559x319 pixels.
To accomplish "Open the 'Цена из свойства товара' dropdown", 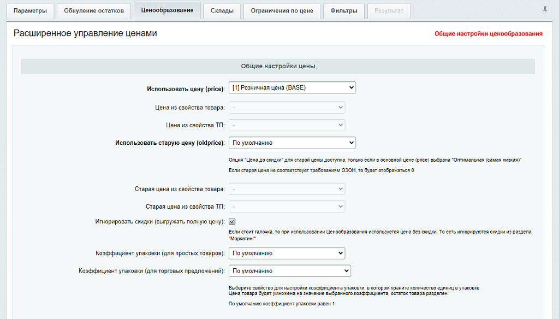I will (x=287, y=108).
